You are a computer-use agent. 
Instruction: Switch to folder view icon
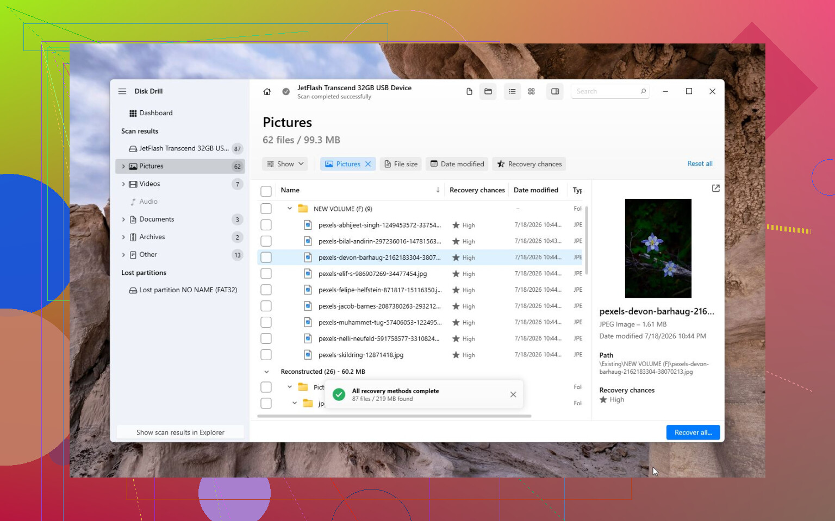click(488, 91)
